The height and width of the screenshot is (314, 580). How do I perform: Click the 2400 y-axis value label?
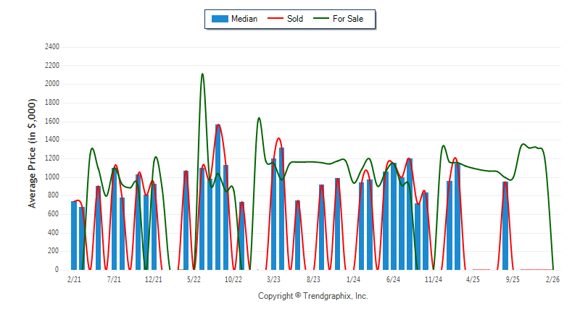click(x=52, y=46)
